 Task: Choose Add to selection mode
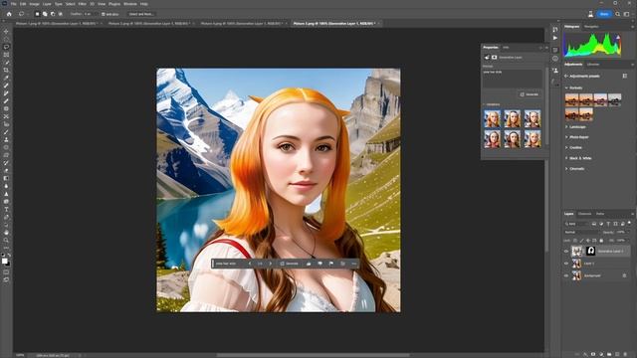click(45, 14)
